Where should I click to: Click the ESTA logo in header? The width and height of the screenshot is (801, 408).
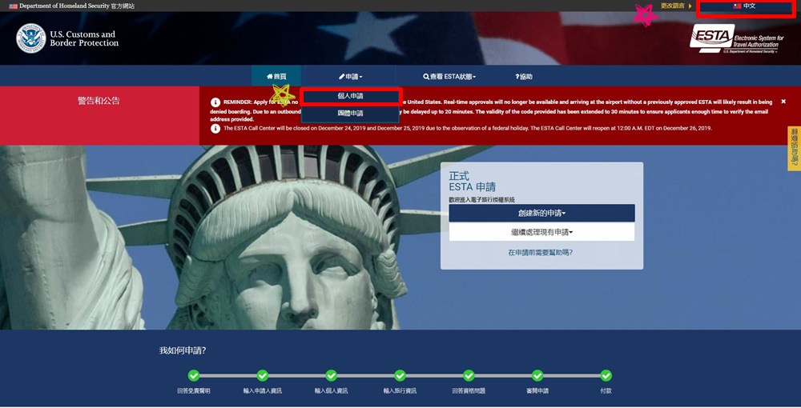click(x=735, y=38)
